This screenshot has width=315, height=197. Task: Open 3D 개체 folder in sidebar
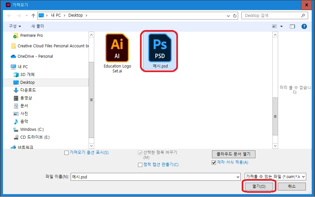click(24, 75)
